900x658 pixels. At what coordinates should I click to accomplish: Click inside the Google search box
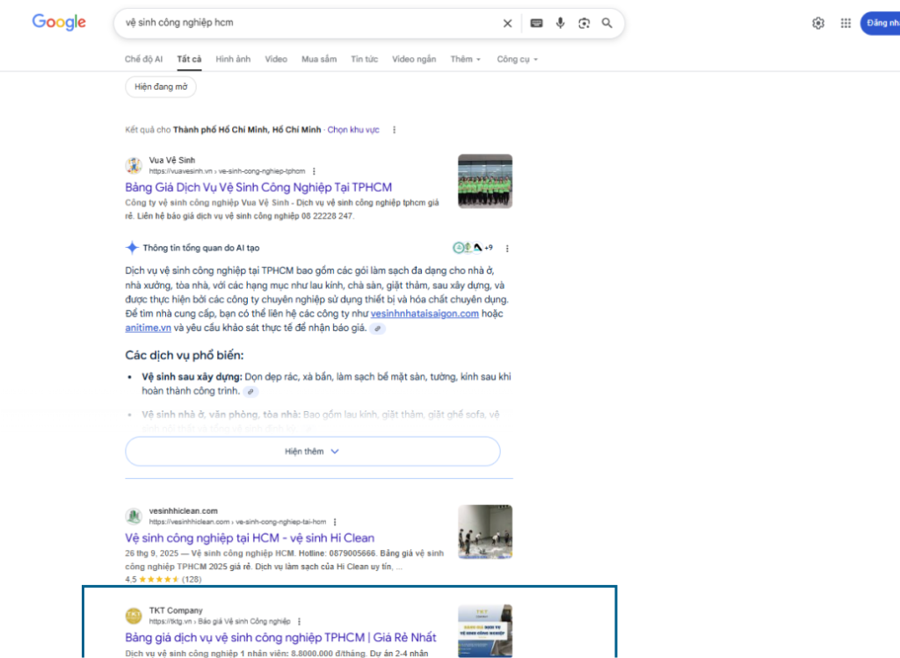(308, 24)
